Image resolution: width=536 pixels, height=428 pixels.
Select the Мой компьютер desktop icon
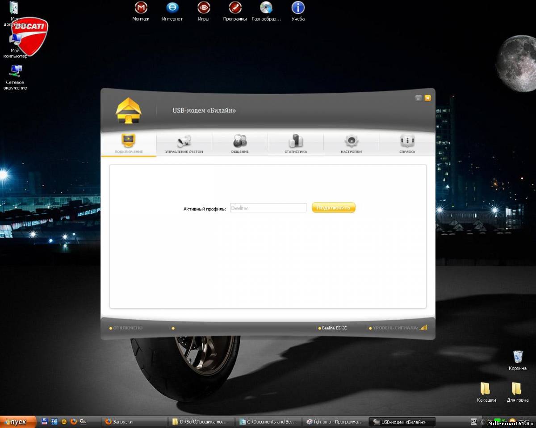tap(15, 46)
